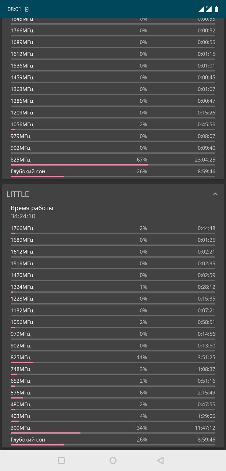
Task: Tap the battery charging icon in status bar
Action: point(27,9)
